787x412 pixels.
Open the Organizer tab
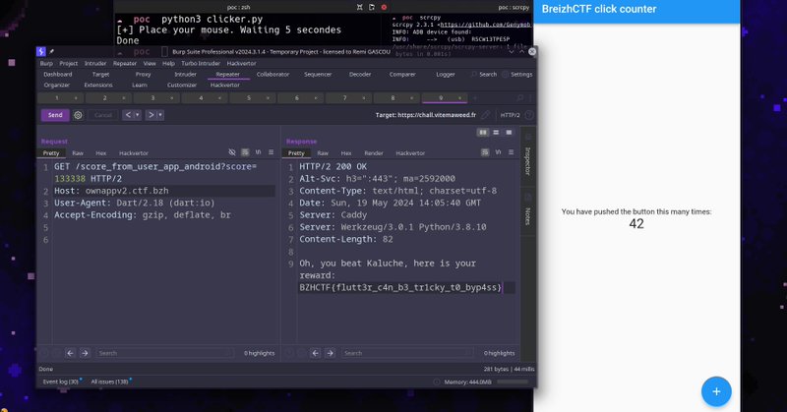(57, 85)
